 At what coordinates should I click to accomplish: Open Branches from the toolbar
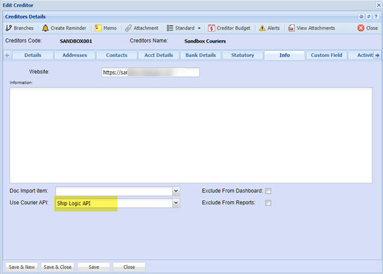tap(19, 28)
